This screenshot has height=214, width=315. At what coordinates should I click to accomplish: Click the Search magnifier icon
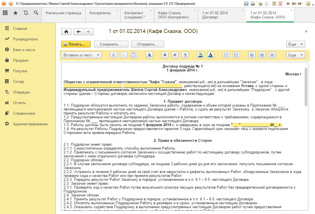(x=36, y=13)
